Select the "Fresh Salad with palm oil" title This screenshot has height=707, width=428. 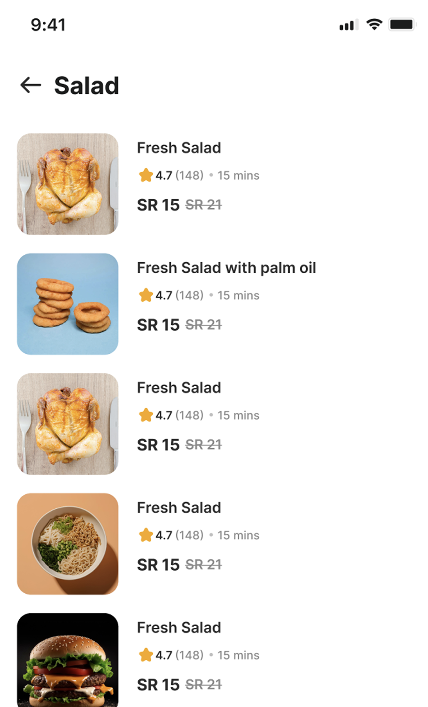pyautogui.click(x=226, y=268)
